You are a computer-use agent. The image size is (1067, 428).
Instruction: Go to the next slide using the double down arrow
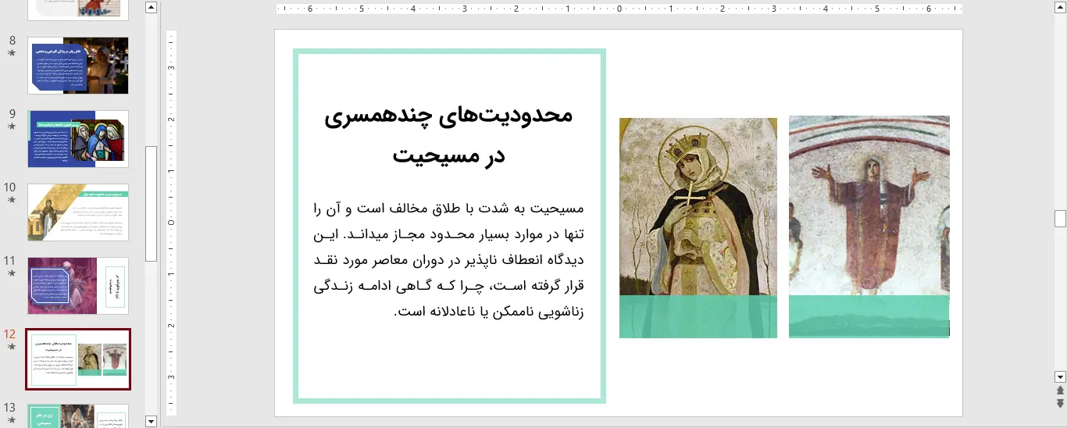[1060, 403]
